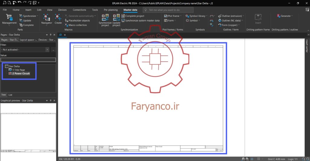Click Update project icon
310x161 pixels.
click(x=116, y=17)
